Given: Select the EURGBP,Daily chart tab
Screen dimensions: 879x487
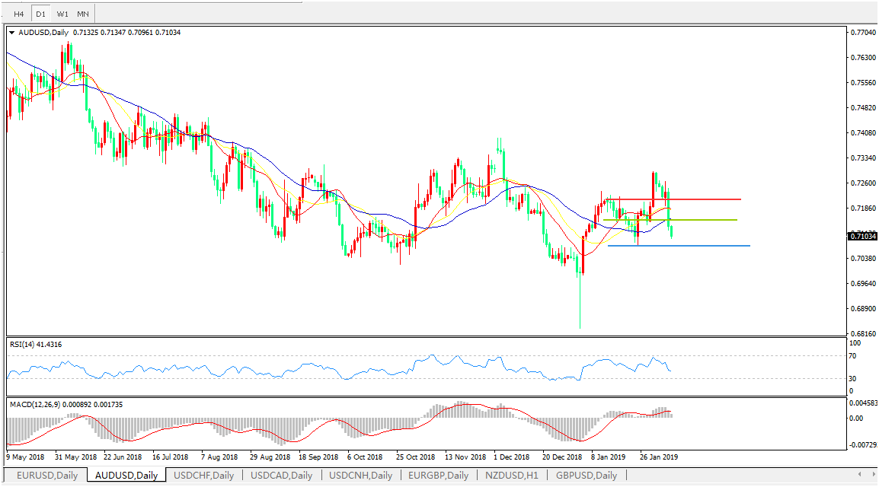Looking at the screenshot, I should (x=438, y=476).
